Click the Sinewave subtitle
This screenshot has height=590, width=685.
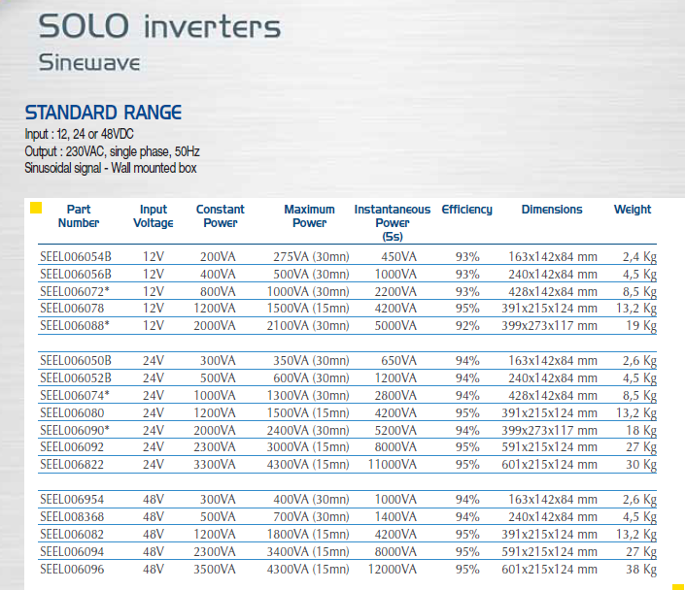89,63
